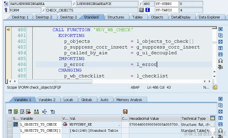Click the SY-SUBRC value field showing 0
Viewport: 228px width, 138px height.
tap(191, 4)
